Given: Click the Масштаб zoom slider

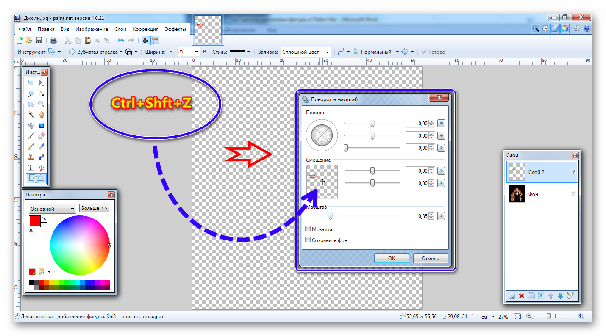Looking at the screenshot, I should click(x=330, y=216).
